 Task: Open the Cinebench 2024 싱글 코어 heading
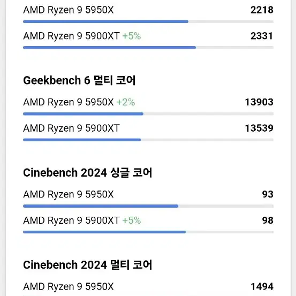pyautogui.click(x=88, y=172)
